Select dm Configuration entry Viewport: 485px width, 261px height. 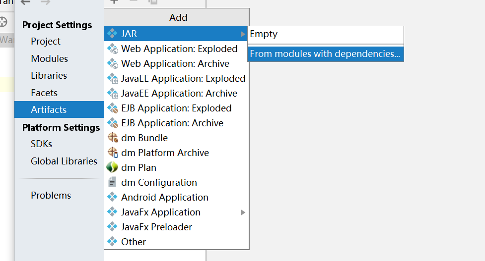(x=176, y=182)
